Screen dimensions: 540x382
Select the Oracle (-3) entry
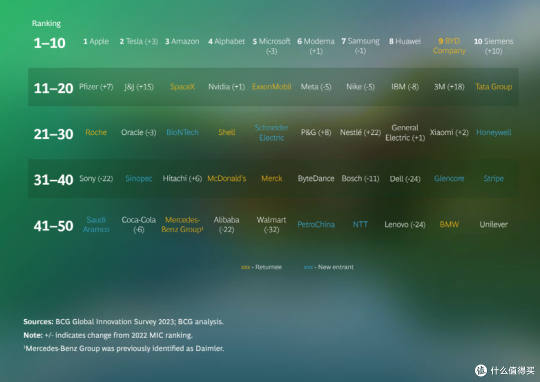139,132
